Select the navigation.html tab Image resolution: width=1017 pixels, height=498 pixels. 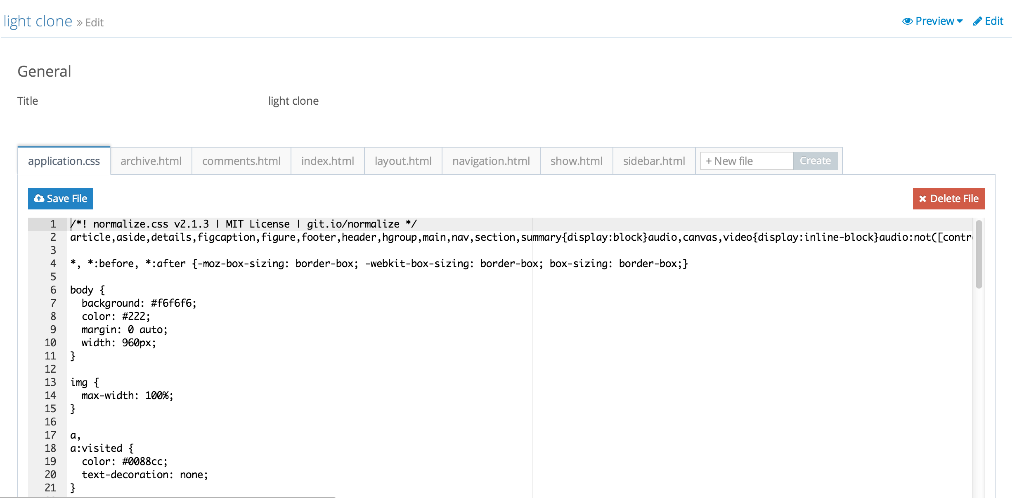tap(491, 161)
